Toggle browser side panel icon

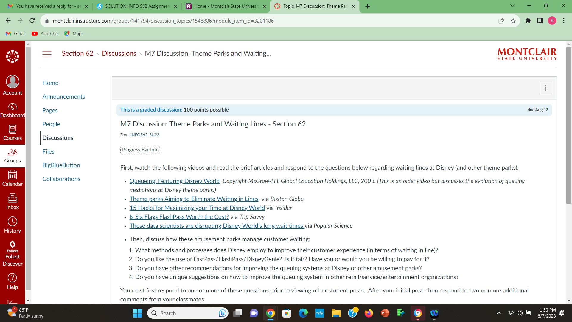[540, 21]
